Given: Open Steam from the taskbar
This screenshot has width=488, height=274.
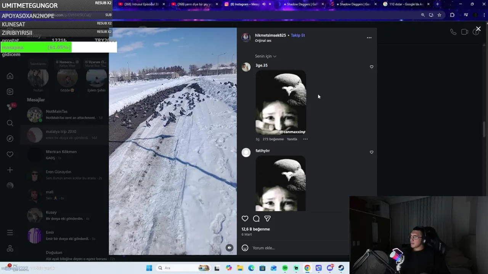Looking at the screenshot, I should 341,268.
